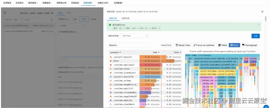This screenshot has width=270, height=108.
Task: Open the 实例监控 tab
Action: (75, 3)
